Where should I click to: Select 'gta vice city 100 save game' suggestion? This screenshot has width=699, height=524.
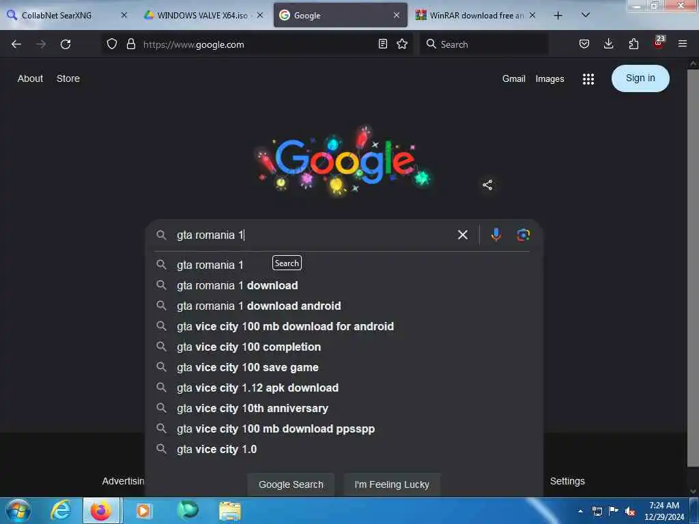pyautogui.click(x=343, y=367)
